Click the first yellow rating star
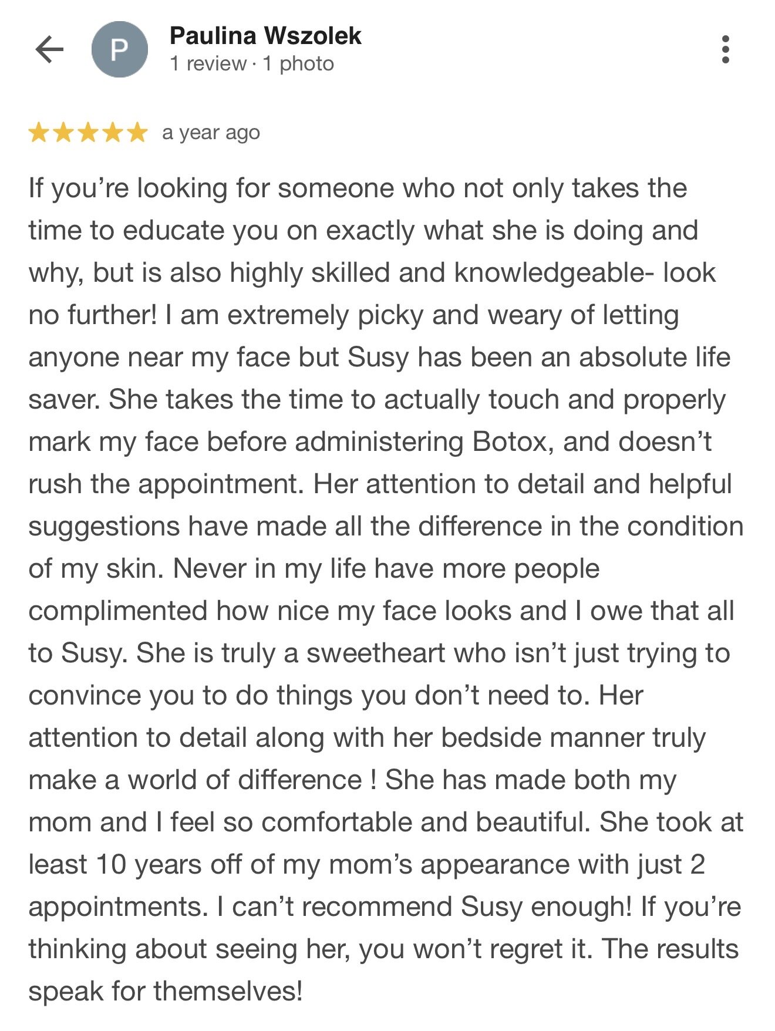The height and width of the screenshot is (1031, 775). tap(39, 133)
